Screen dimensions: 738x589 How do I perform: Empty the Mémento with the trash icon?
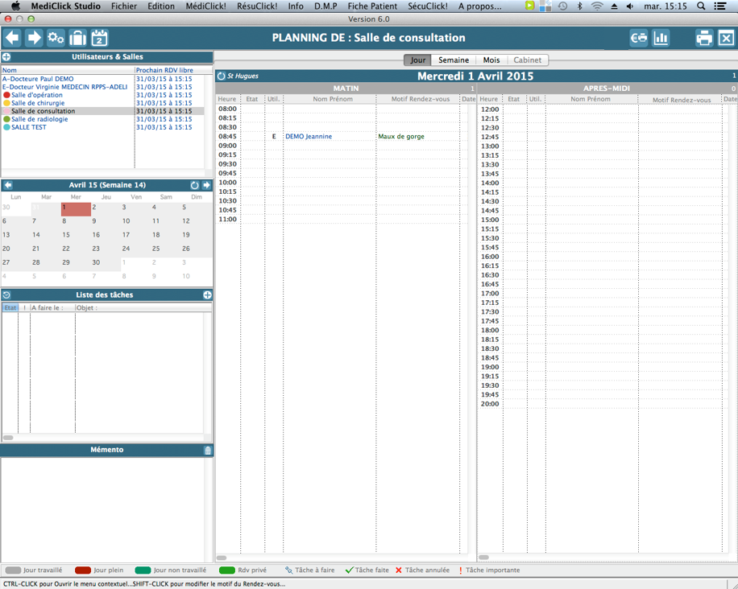pyautogui.click(x=207, y=451)
